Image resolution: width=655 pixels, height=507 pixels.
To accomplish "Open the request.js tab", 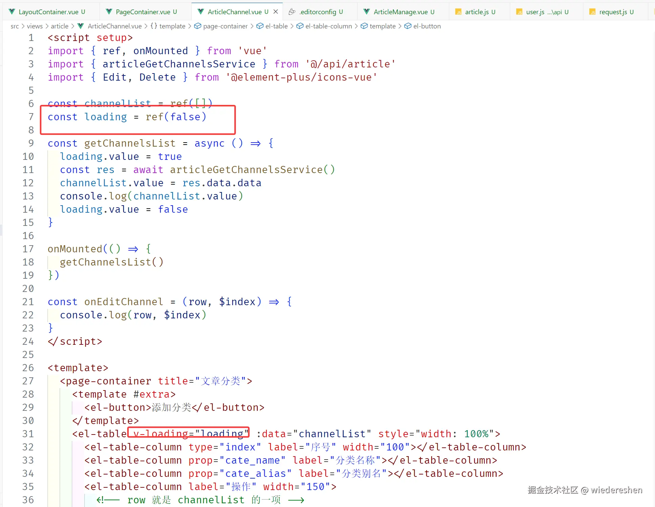I will [x=613, y=12].
